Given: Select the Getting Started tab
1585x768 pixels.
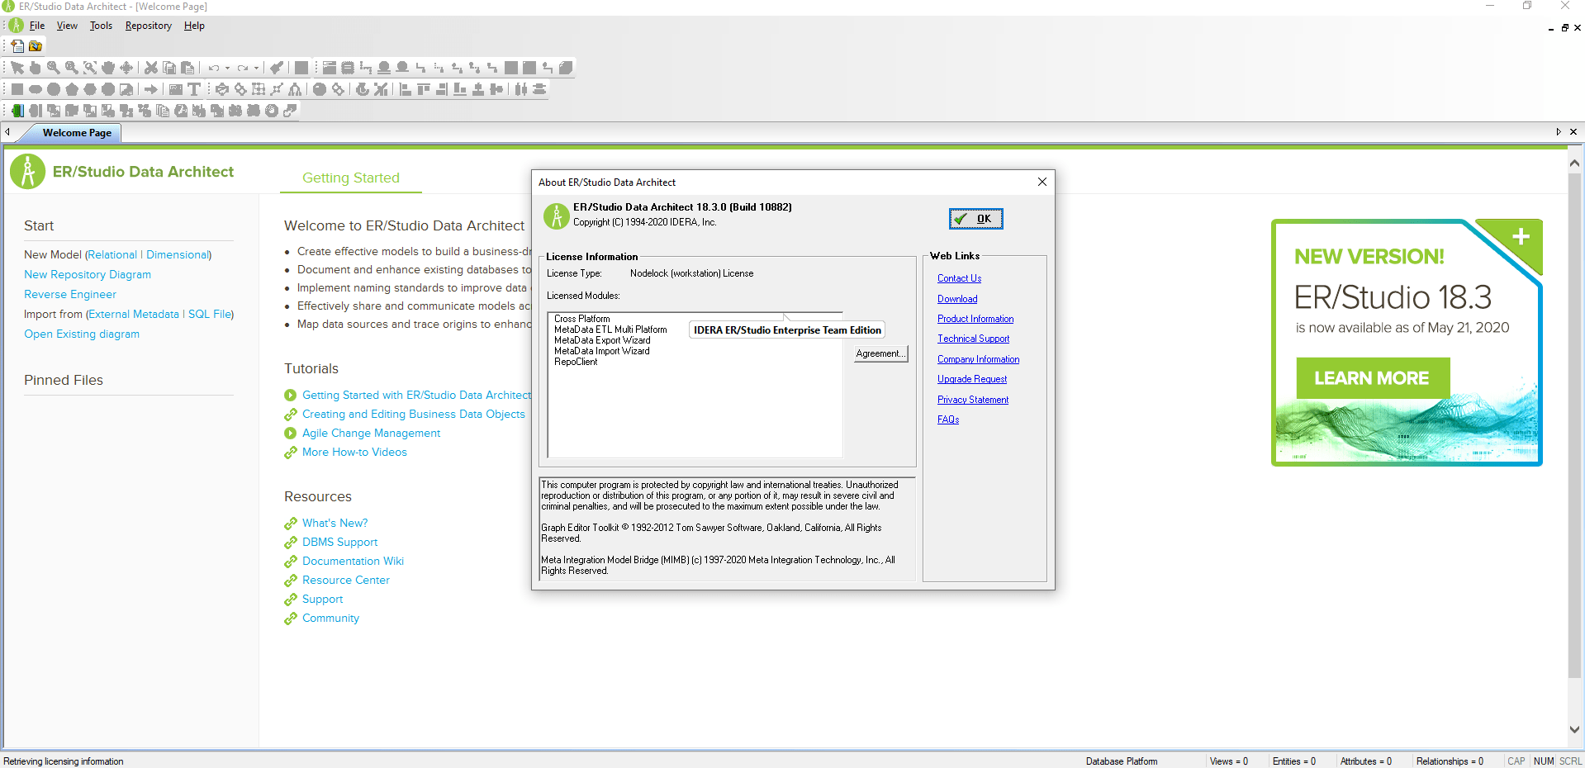Looking at the screenshot, I should (351, 178).
